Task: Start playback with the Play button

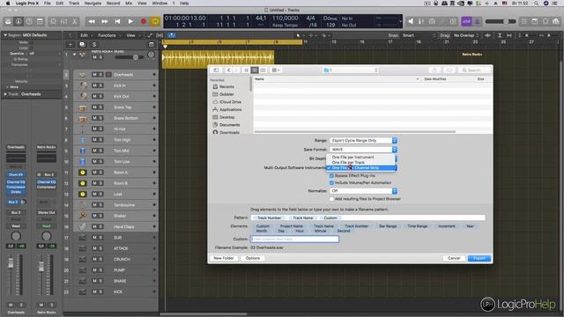Action: point(130,21)
